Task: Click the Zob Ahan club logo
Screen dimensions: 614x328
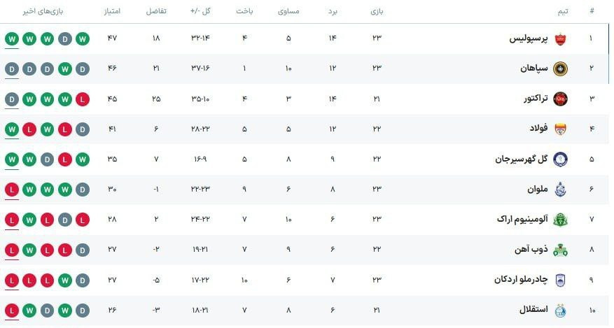Action: (560, 250)
